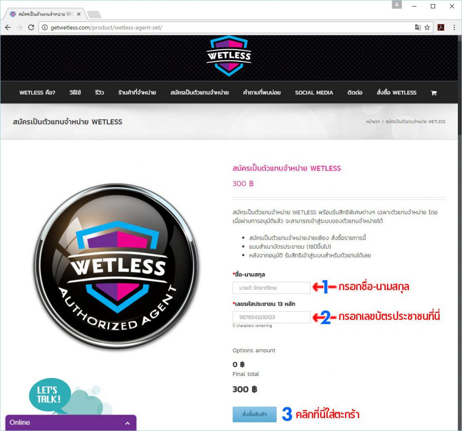This screenshot has height=431, width=462.
Task: Click the new tab button
Action: pyautogui.click(x=94, y=14)
